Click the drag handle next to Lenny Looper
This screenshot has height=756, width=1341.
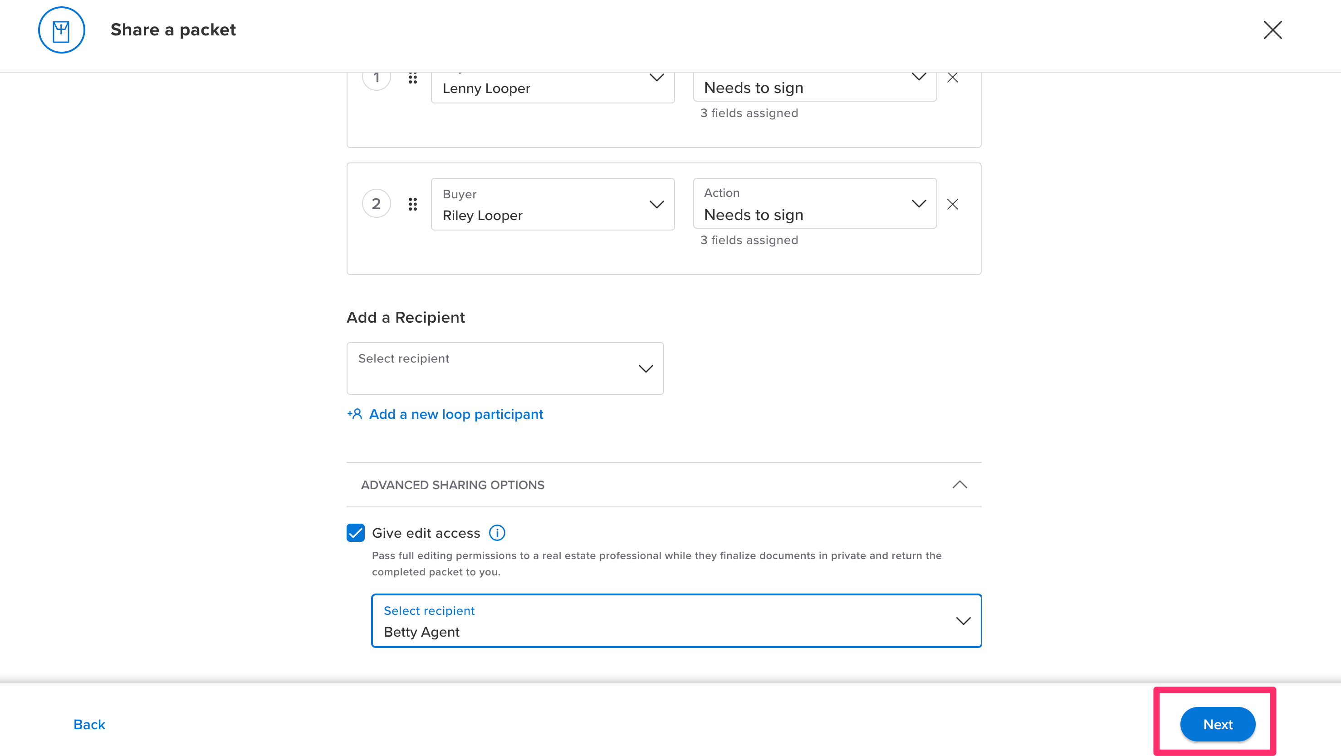[x=413, y=78]
